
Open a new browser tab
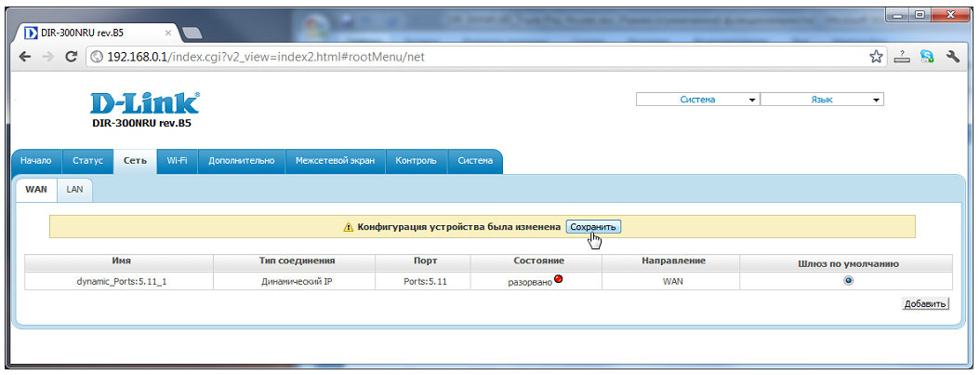click(193, 33)
